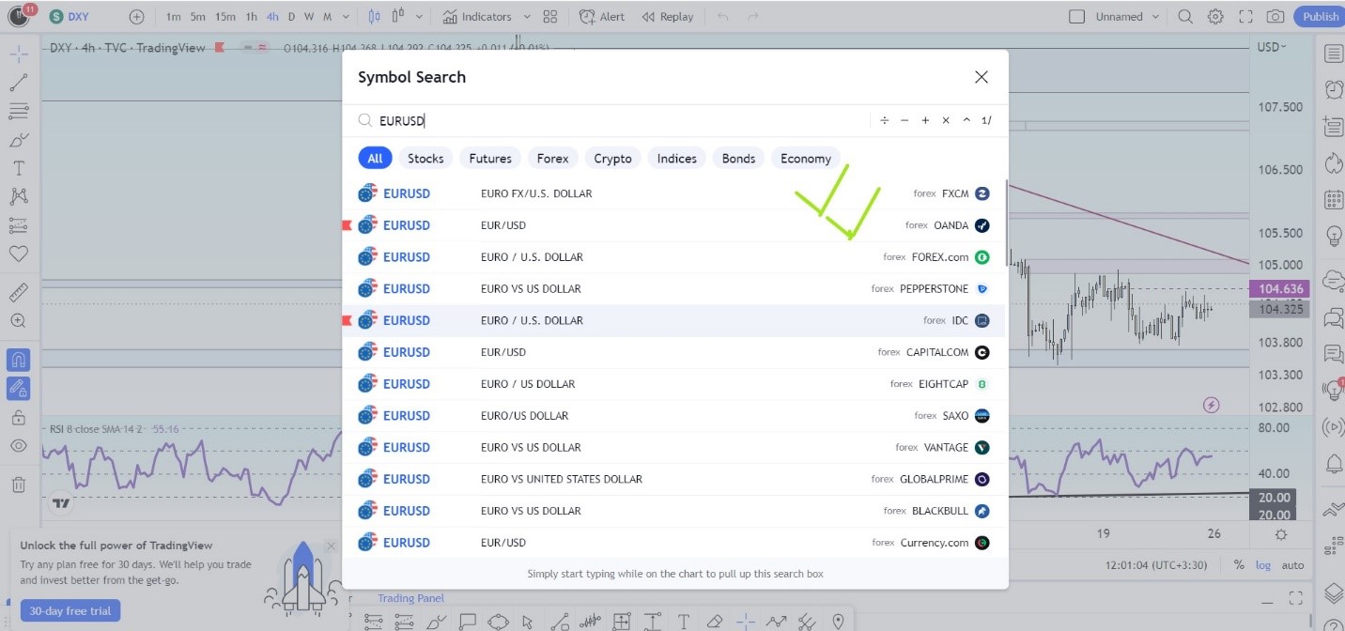
Task: Click the pink lightning bolt icon on chart
Action: click(x=1212, y=405)
